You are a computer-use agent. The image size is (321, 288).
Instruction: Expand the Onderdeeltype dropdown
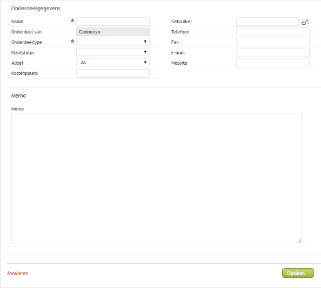(x=113, y=42)
